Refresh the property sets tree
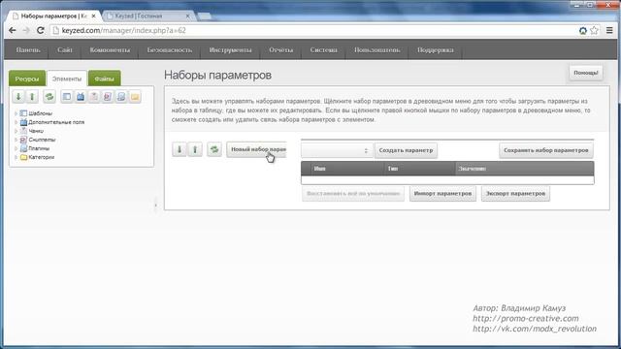621x349 pixels. pos(214,149)
